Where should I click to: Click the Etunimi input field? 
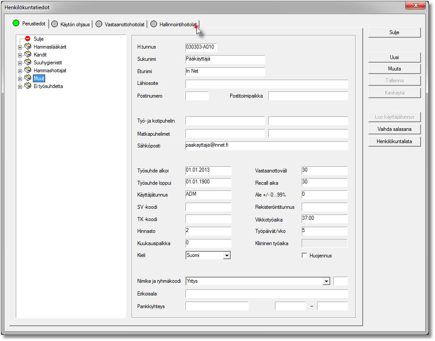coord(225,71)
